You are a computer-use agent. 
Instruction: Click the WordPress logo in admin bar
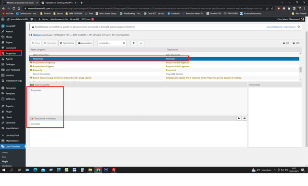(x=3, y=19)
